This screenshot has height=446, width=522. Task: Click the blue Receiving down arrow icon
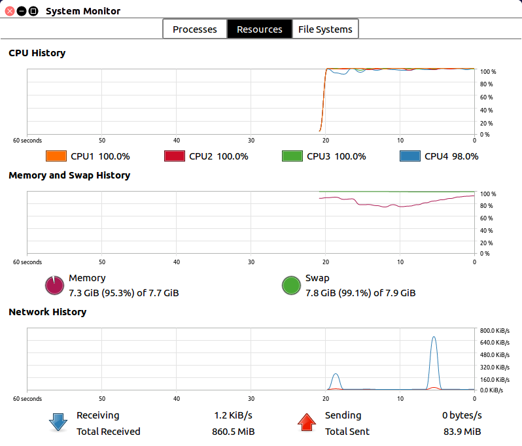pos(58,422)
